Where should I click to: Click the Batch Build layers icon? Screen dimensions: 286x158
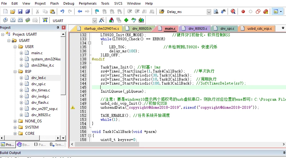(x=28, y=20)
